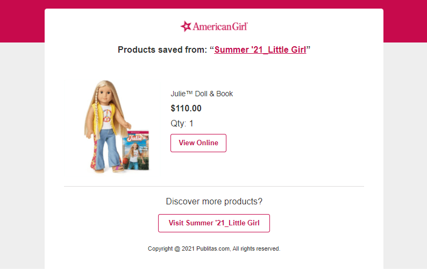Select the "Julie™ Doll & Book" product title
The image size is (427, 270).
pos(202,94)
